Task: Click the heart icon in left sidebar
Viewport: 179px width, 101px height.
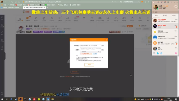Action: click(2, 17)
